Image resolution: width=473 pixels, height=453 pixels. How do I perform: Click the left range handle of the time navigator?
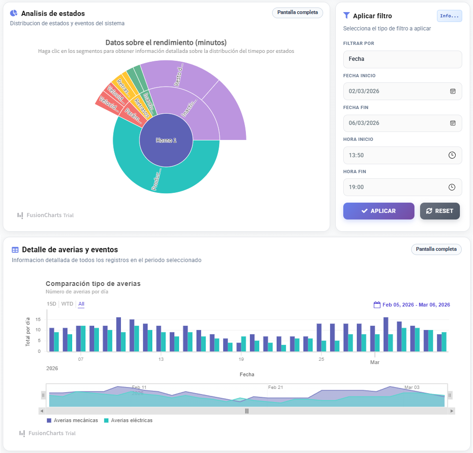coord(43,395)
